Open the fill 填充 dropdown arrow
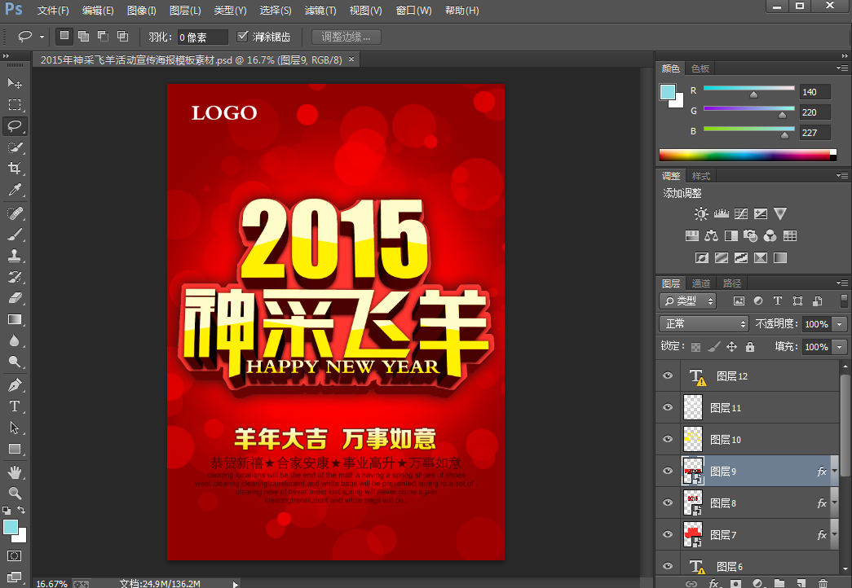Viewport: 852px width, 588px height. (x=840, y=347)
